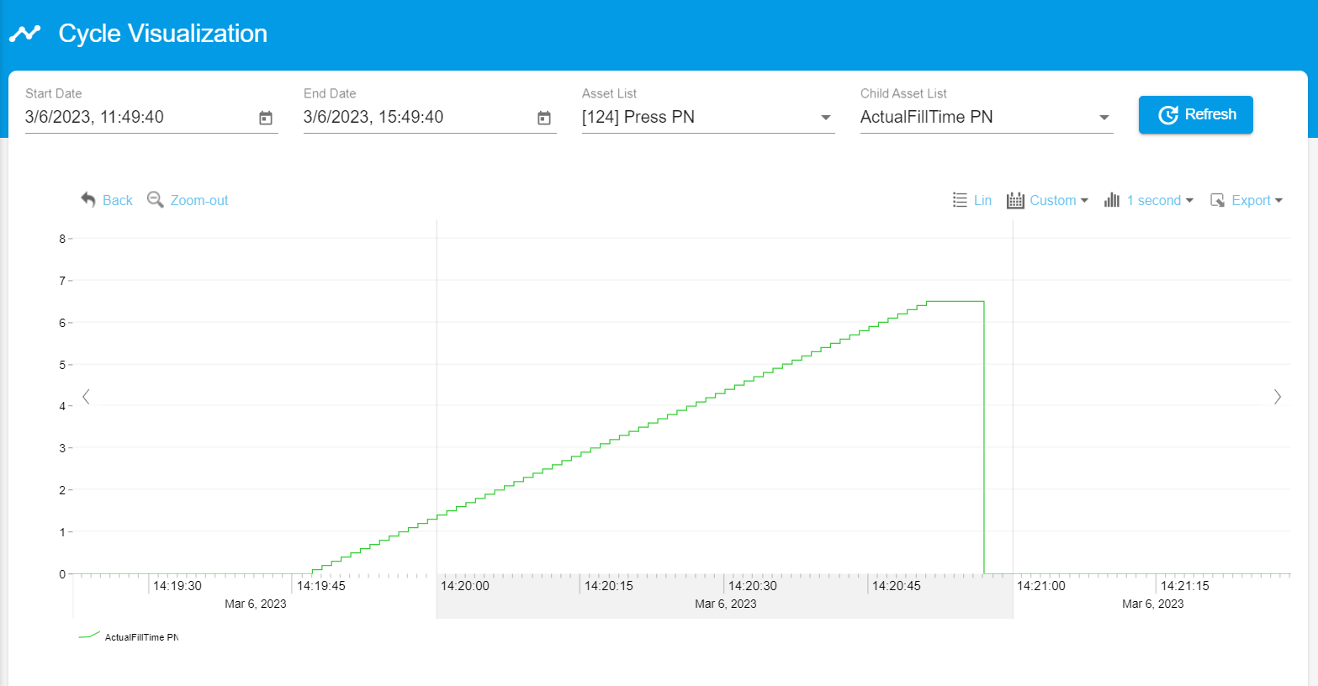Click the 14:20:45 time axis label
The height and width of the screenshot is (686, 1318).
(897, 586)
